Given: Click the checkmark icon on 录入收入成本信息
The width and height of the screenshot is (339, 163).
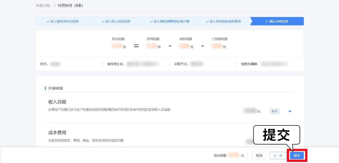Looking at the screenshot, I should tap(103, 21).
